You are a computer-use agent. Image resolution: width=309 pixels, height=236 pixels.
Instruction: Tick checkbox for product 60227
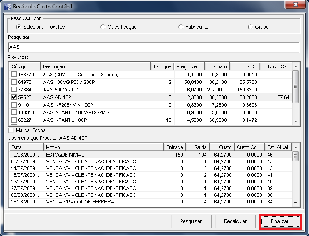pyautogui.click(x=14, y=120)
